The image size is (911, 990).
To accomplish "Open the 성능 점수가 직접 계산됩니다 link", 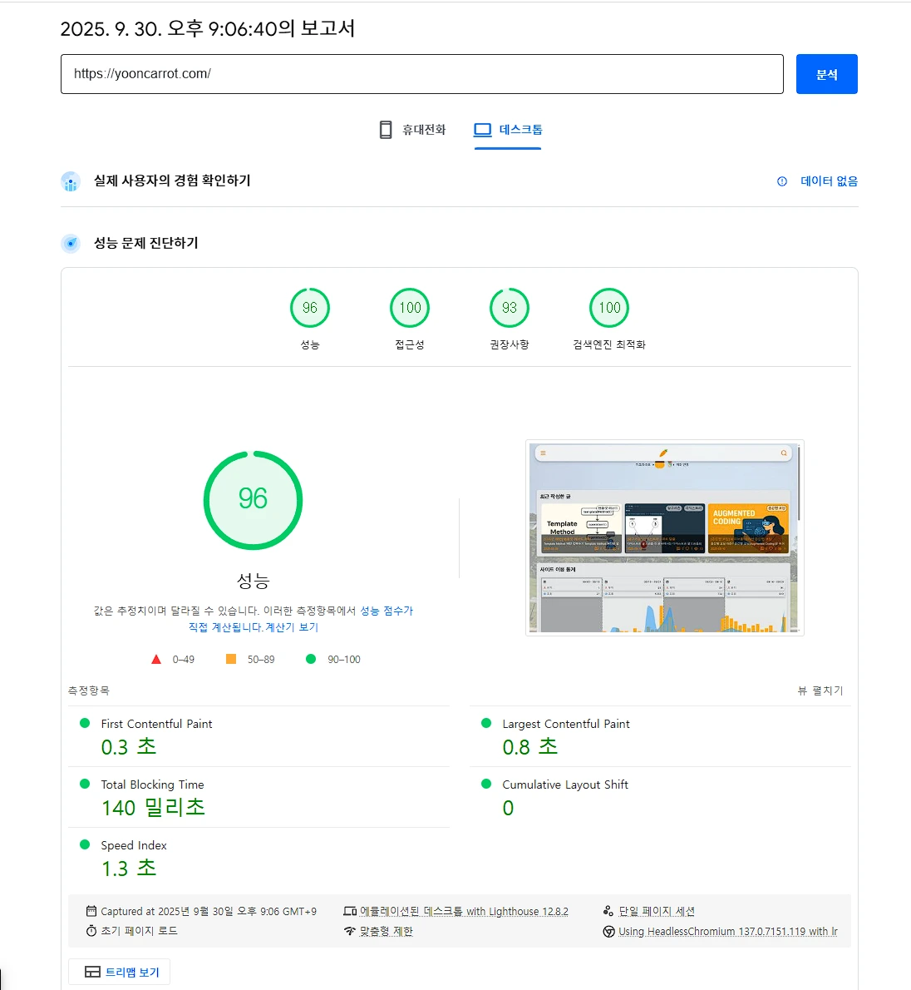I will tap(386, 611).
